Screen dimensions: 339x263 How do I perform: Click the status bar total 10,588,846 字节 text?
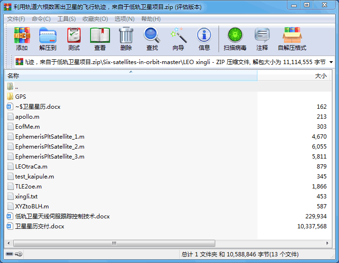[x=247, y=254]
